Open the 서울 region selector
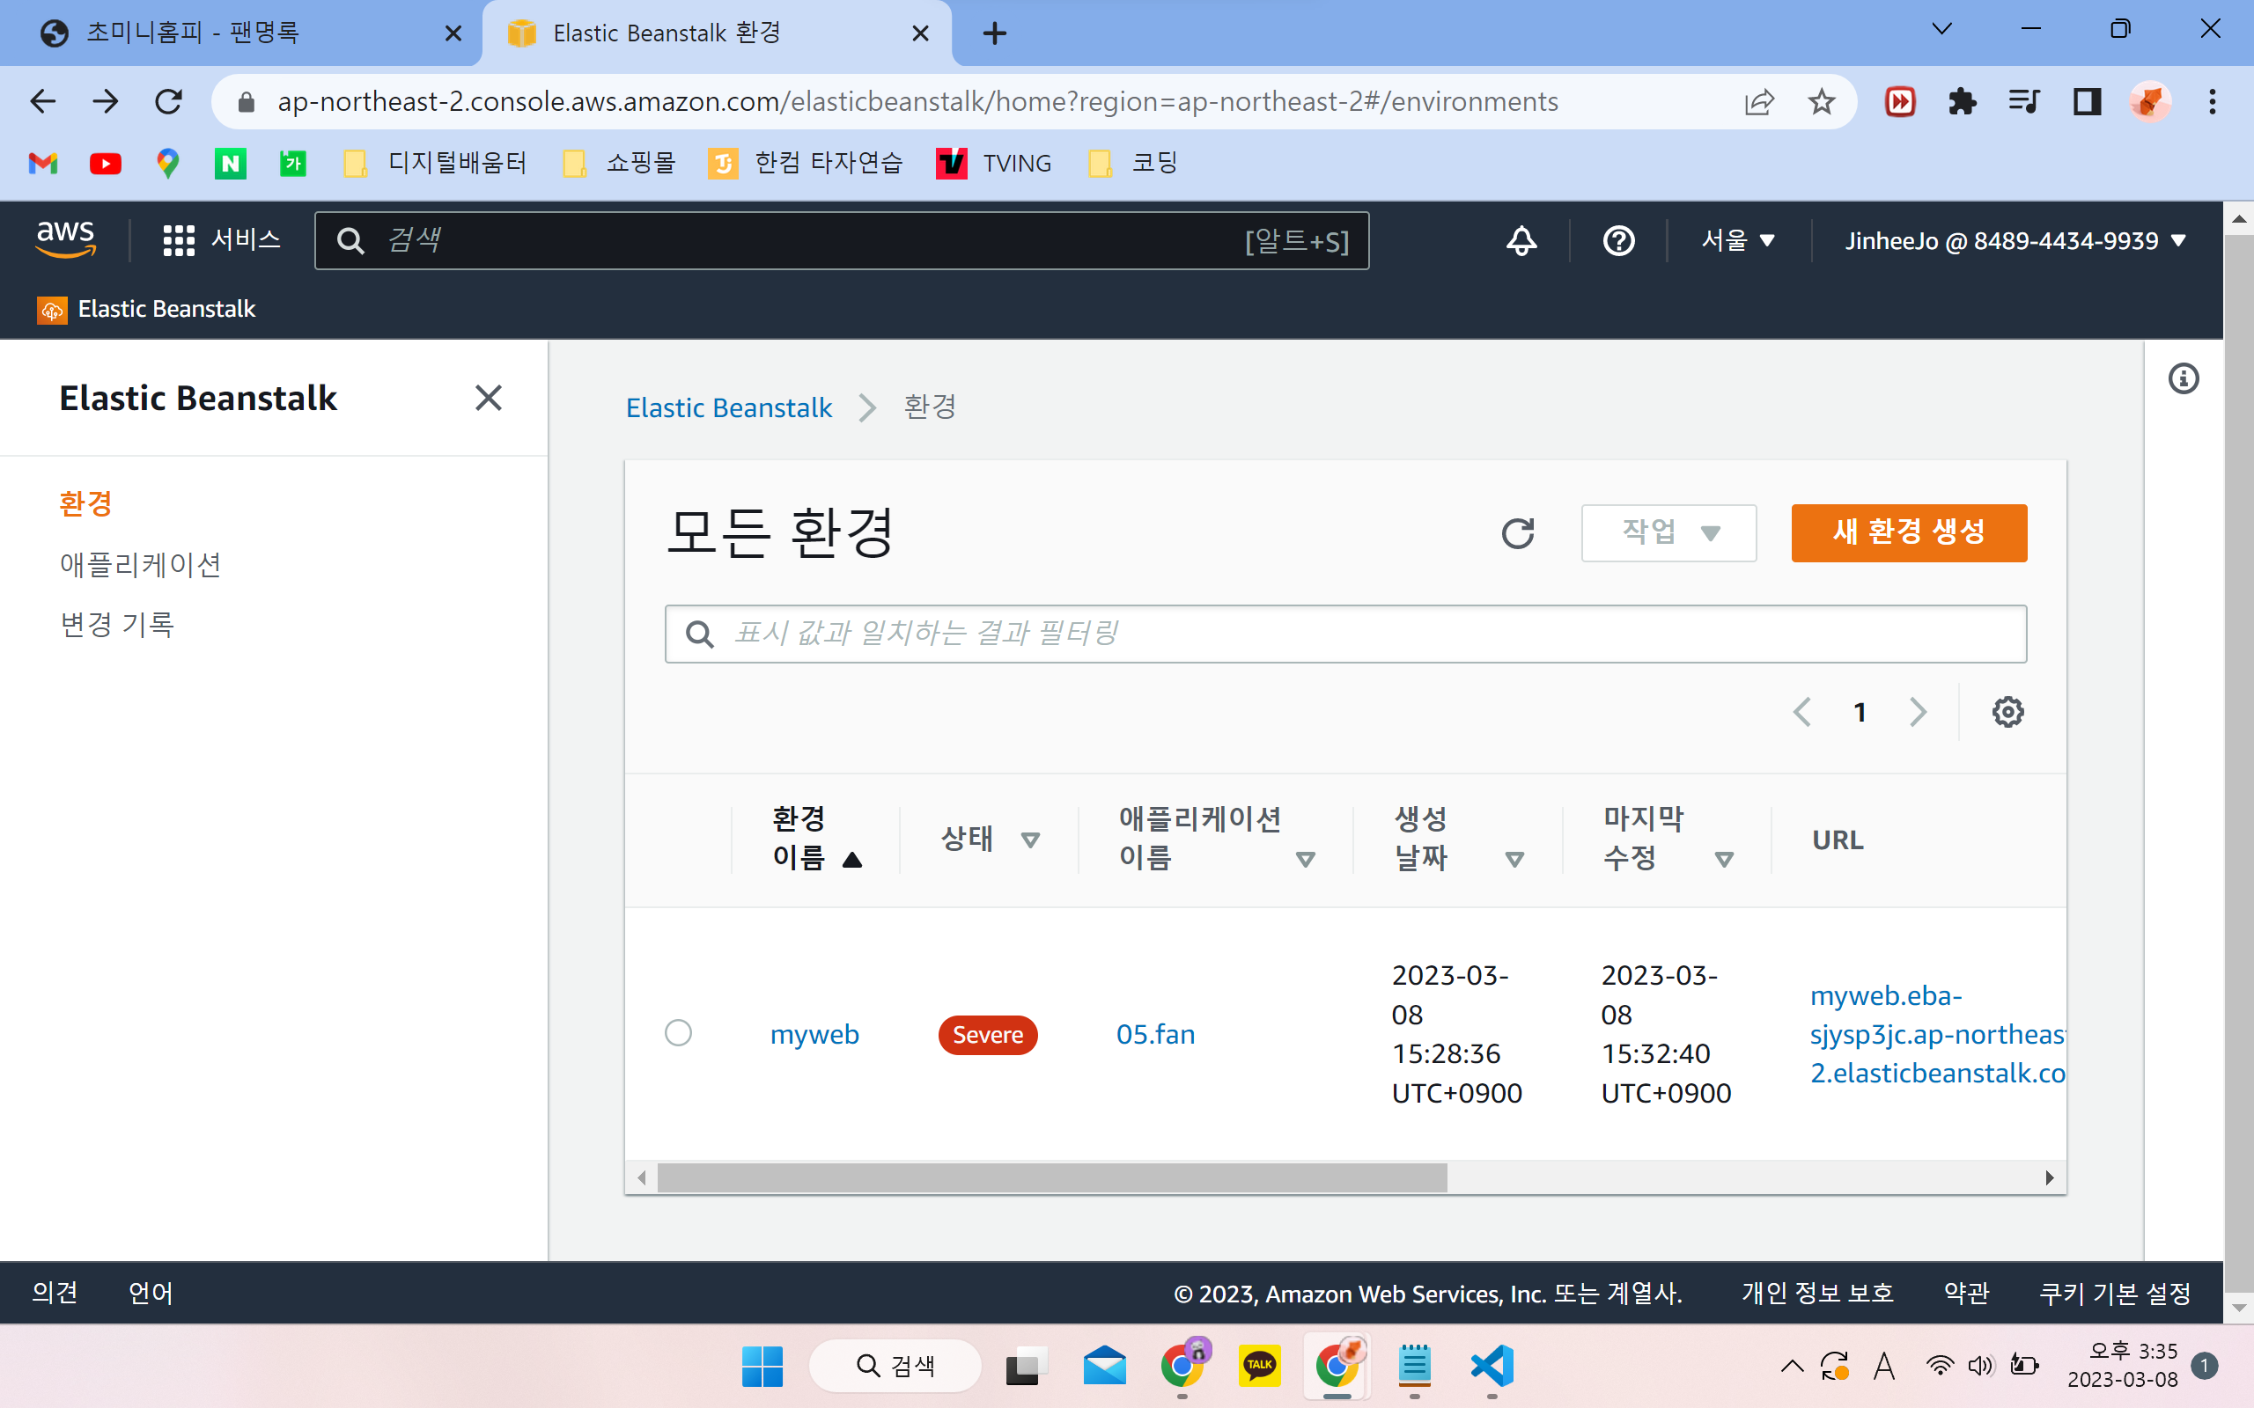Image resolution: width=2254 pixels, height=1408 pixels. pyautogui.click(x=1738, y=240)
